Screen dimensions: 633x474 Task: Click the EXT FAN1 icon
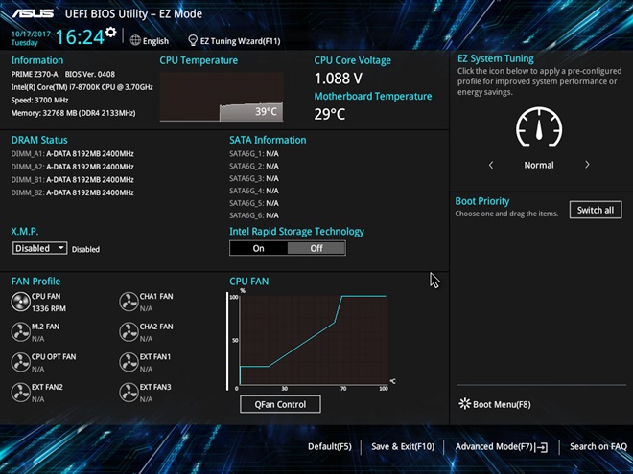pos(129,362)
